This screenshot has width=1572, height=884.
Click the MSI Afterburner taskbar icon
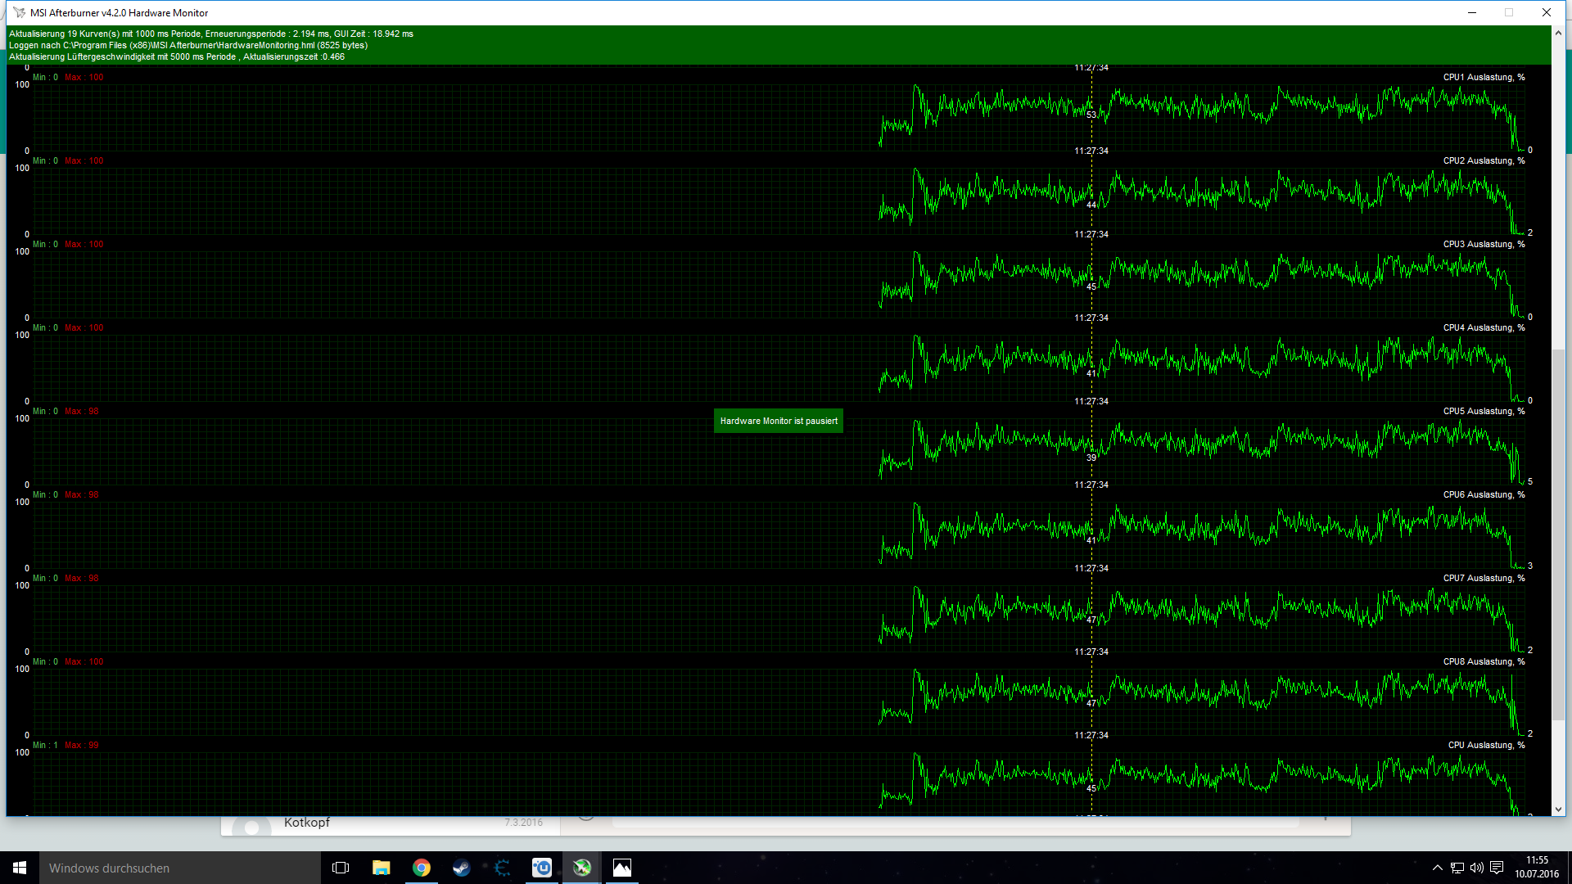coord(582,868)
